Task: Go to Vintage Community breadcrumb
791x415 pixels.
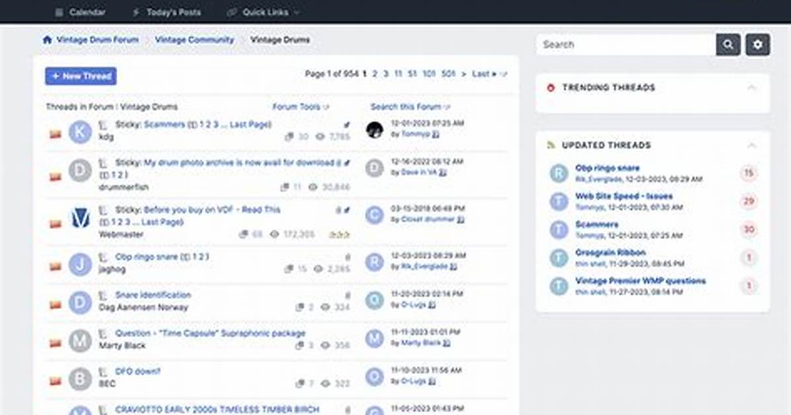Action: click(194, 40)
